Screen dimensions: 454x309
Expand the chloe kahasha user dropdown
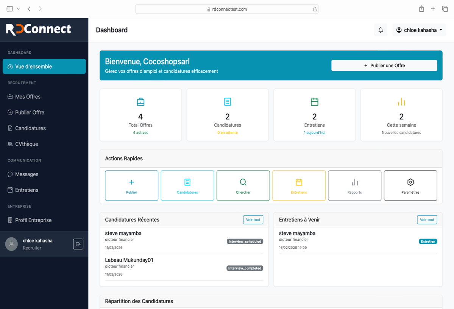click(419, 30)
